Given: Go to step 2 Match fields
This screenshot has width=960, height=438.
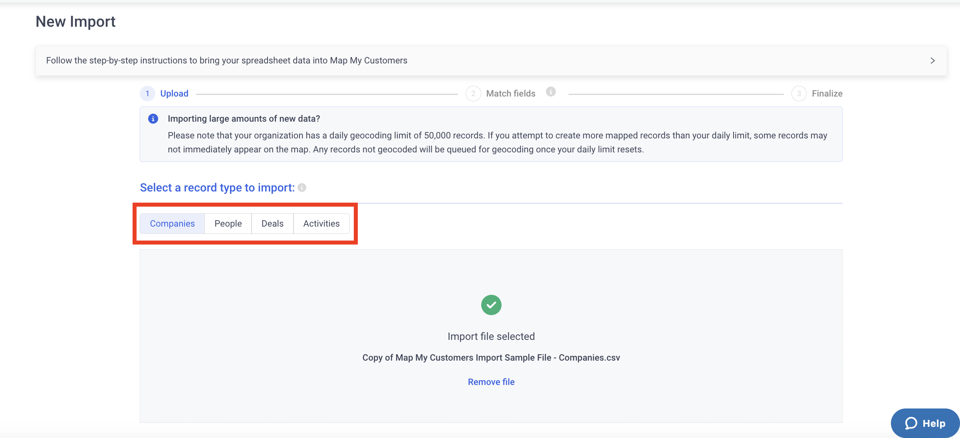Looking at the screenshot, I should (500, 93).
